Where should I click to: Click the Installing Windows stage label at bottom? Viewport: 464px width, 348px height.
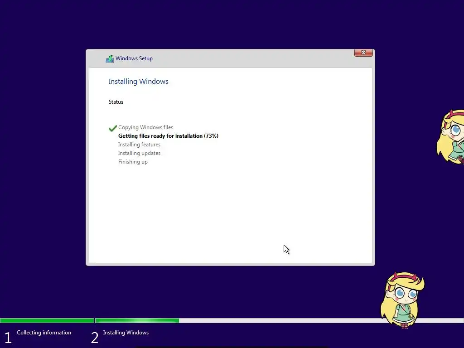coord(126,332)
